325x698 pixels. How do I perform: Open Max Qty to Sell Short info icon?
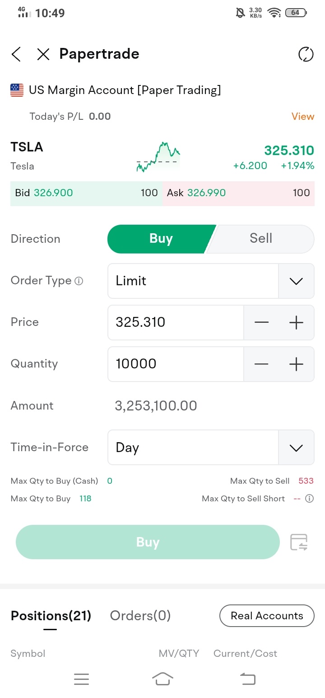click(x=309, y=499)
